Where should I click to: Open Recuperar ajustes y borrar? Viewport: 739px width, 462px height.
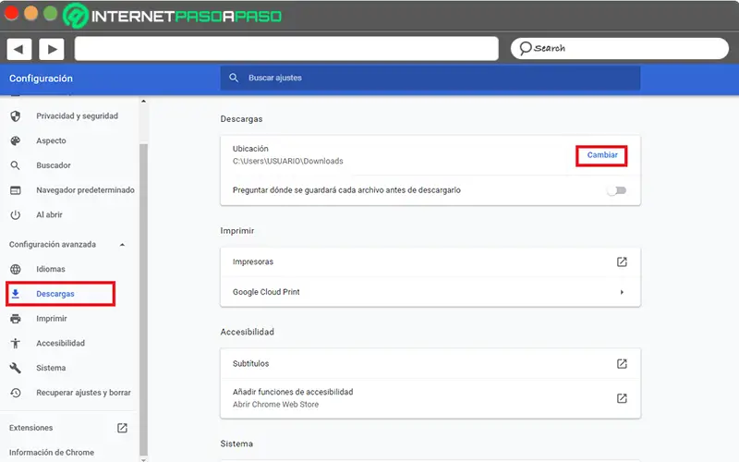coord(83,393)
